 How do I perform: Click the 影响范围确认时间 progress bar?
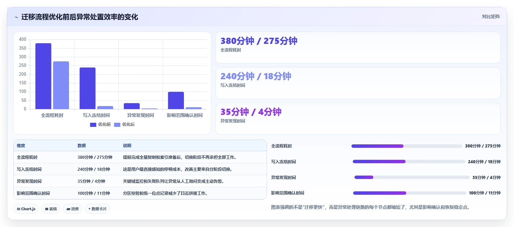(409, 193)
